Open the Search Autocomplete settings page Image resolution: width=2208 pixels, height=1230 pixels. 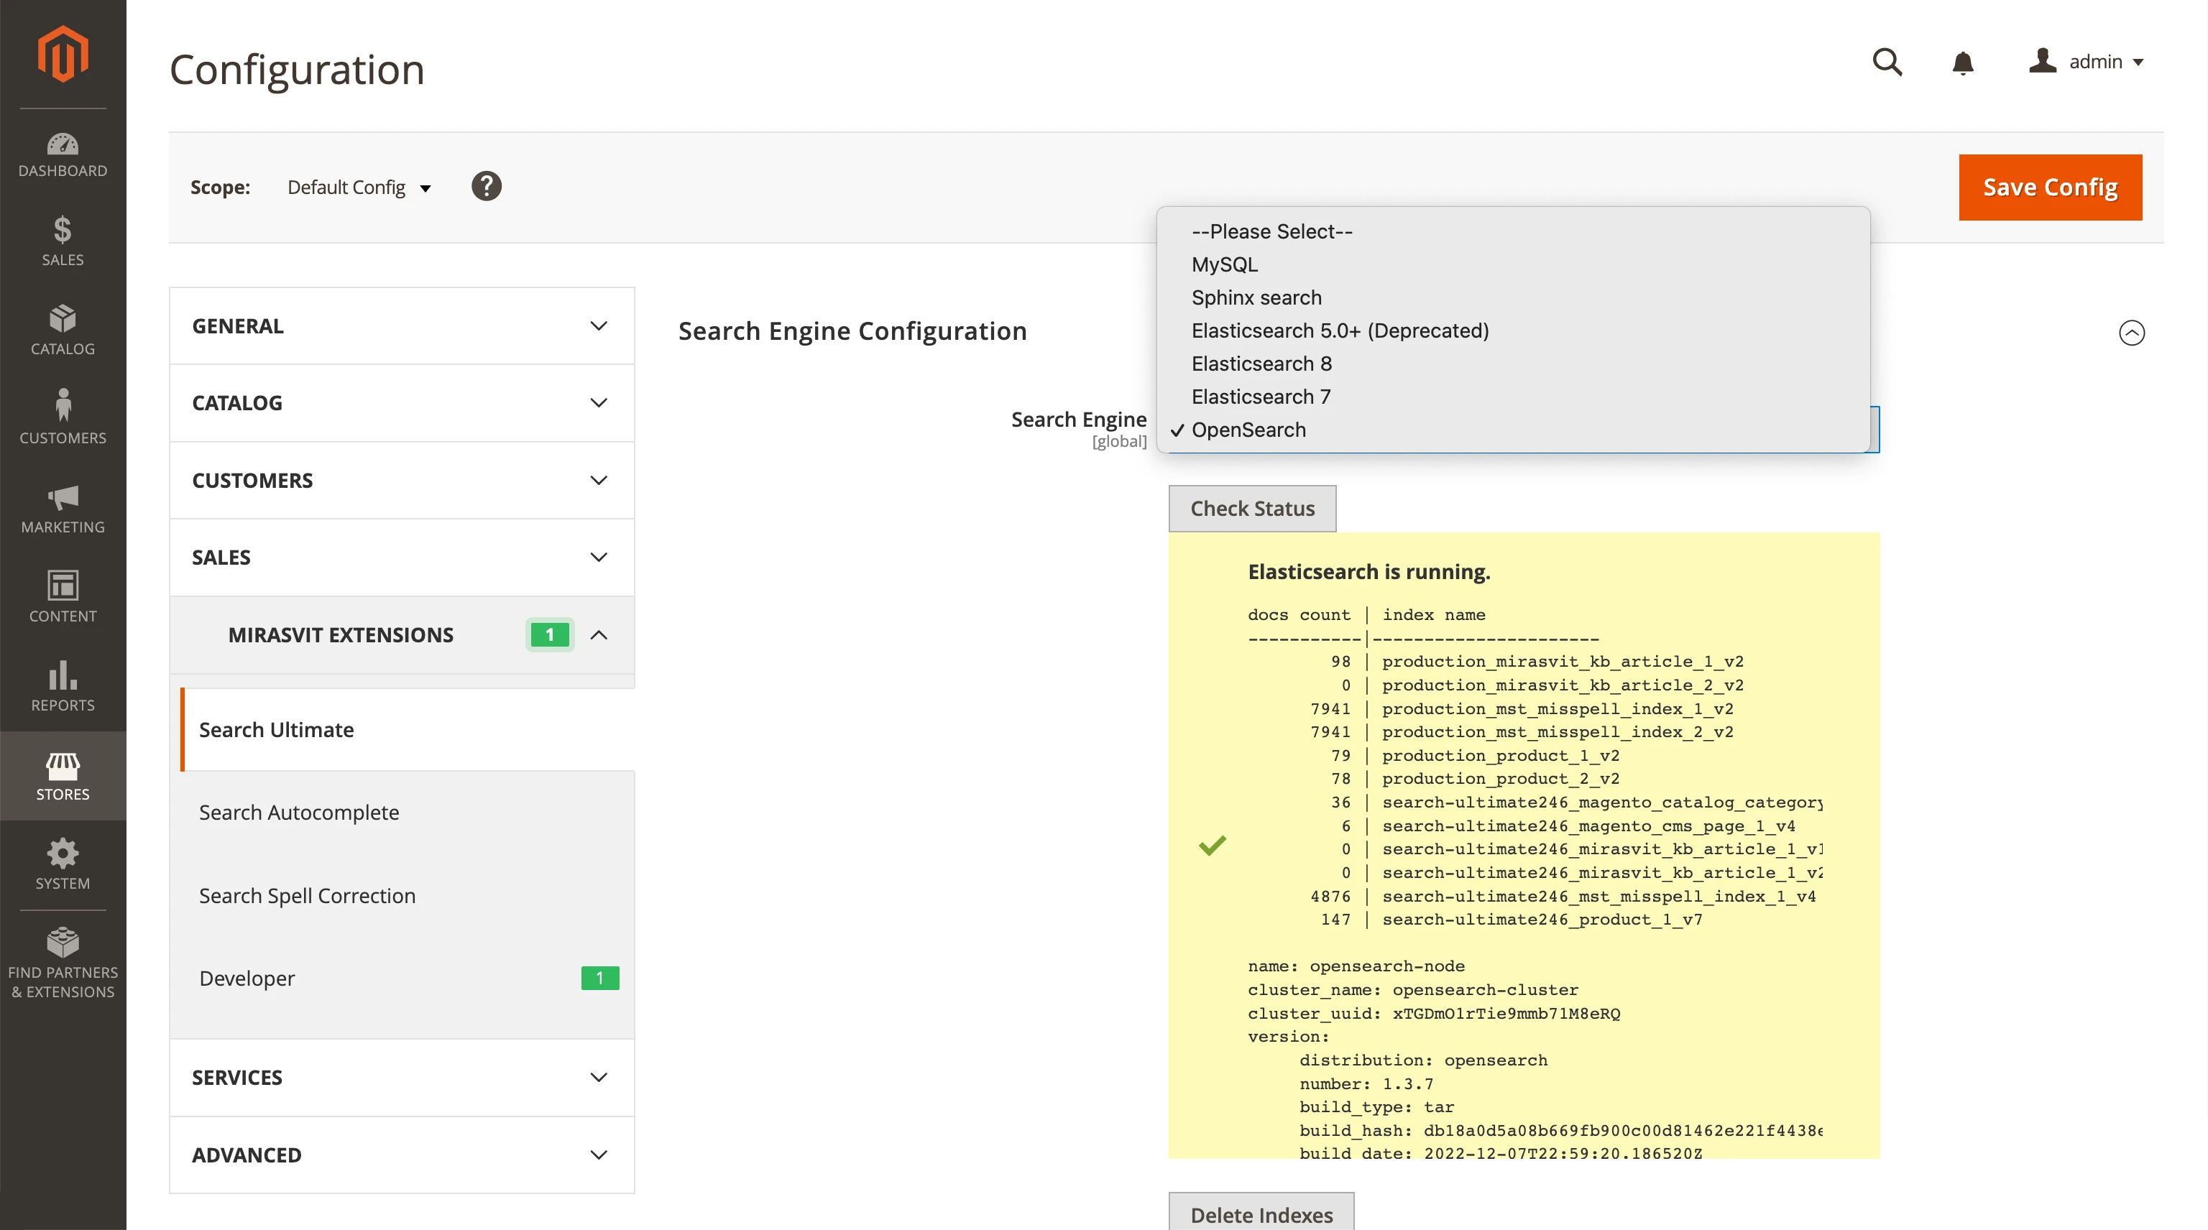click(x=299, y=812)
